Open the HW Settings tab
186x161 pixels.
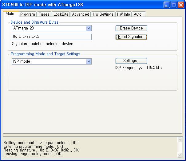(x=103, y=14)
